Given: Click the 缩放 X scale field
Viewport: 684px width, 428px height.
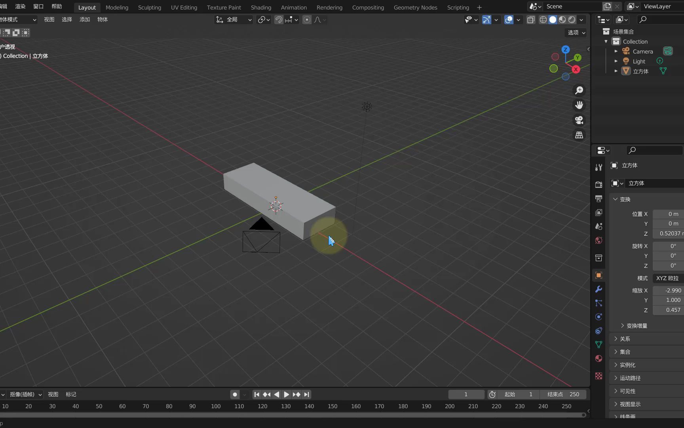Looking at the screenshot, I should pos(668,290).
